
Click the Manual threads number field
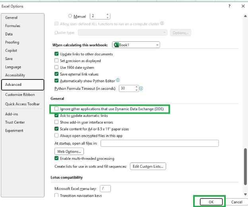coord(98,16)
